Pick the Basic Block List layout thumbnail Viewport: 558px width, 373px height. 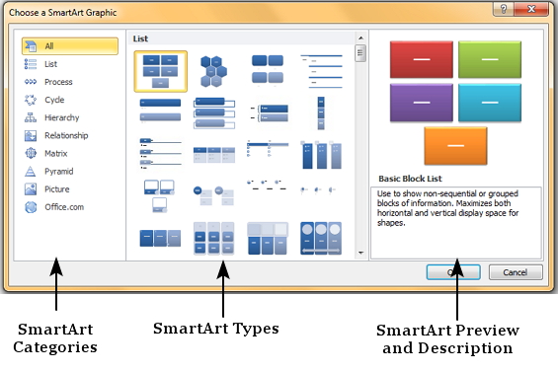tap(161, 71)
